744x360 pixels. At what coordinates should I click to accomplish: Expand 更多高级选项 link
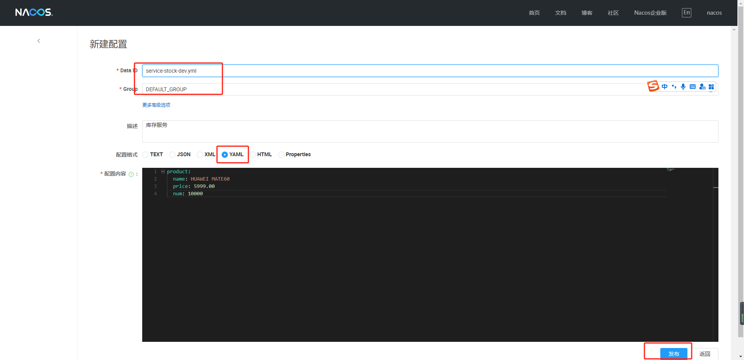[156, 105]
